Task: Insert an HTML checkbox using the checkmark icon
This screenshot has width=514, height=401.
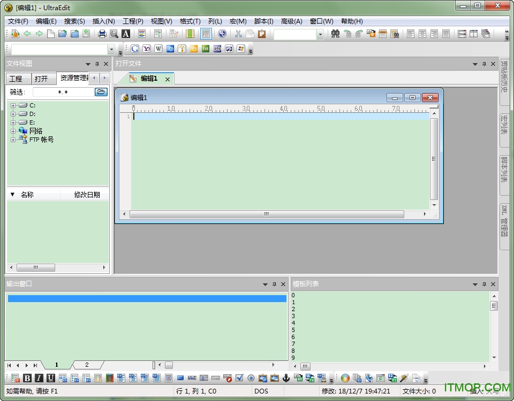Action: (x=239, y=378)
